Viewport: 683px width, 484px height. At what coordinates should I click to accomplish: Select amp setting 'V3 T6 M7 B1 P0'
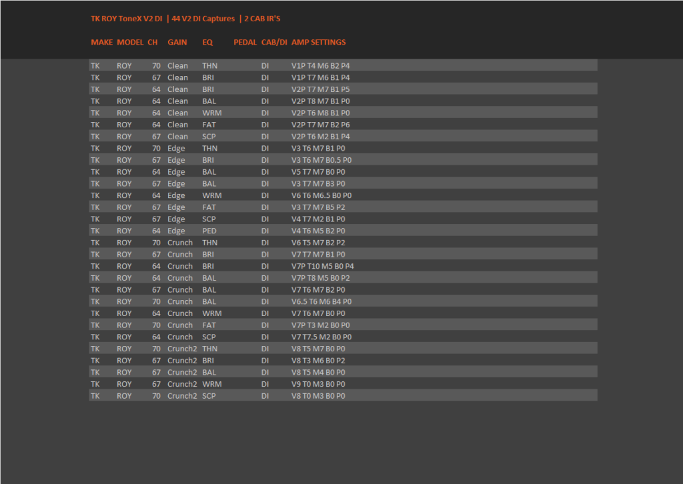(x=318, y=149)
